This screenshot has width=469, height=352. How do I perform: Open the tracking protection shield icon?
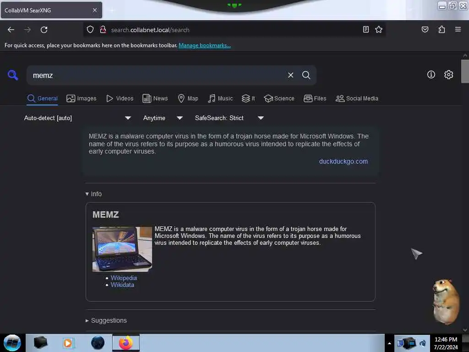[x=90, y=30]
